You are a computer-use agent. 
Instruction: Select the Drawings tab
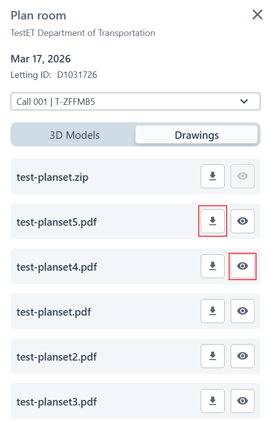click(197, 135)
